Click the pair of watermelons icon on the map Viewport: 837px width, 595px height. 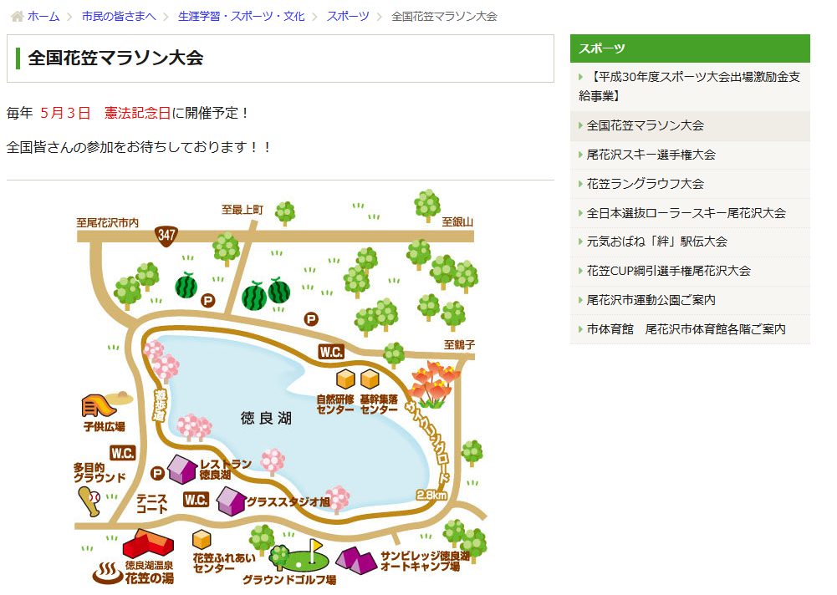coord(266,294)
